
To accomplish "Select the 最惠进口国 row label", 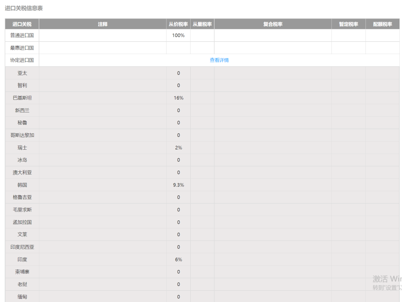I will [x=22, y=48].
